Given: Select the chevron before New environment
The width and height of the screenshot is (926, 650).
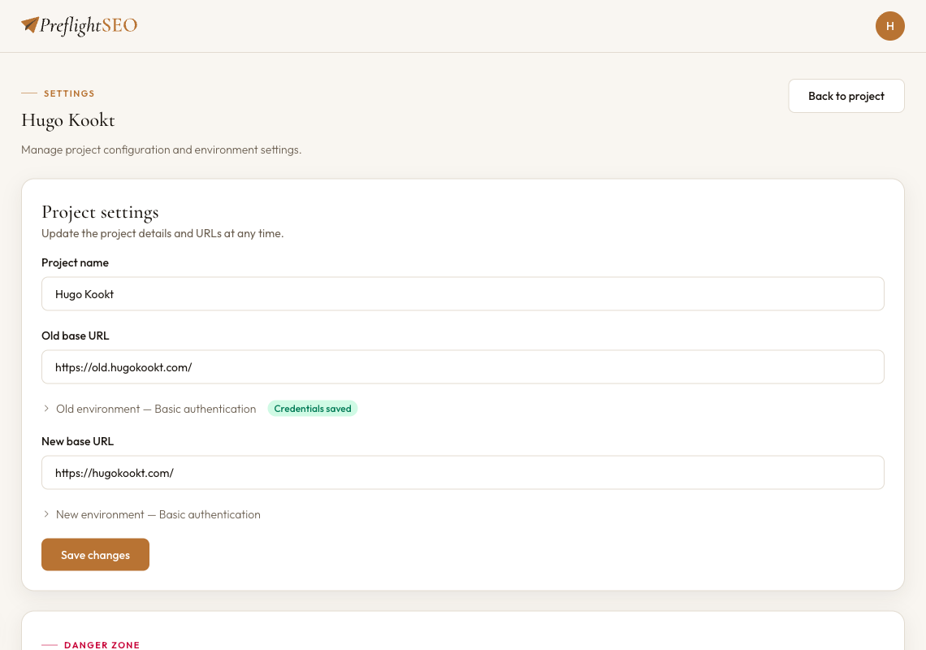Looking at the screenshot, I should pos(46,514).
